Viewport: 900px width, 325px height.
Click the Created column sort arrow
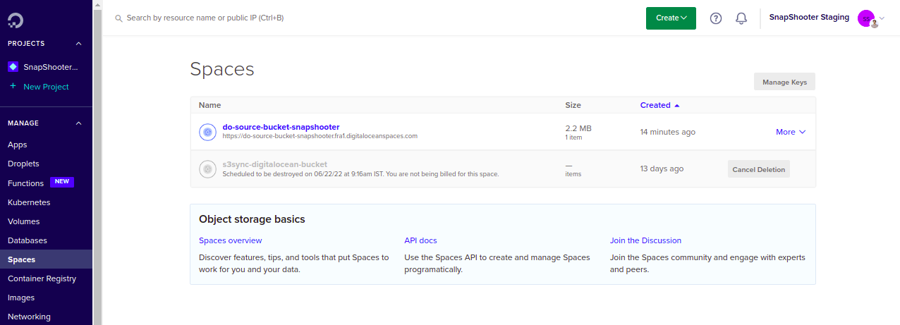pos(677,105)
